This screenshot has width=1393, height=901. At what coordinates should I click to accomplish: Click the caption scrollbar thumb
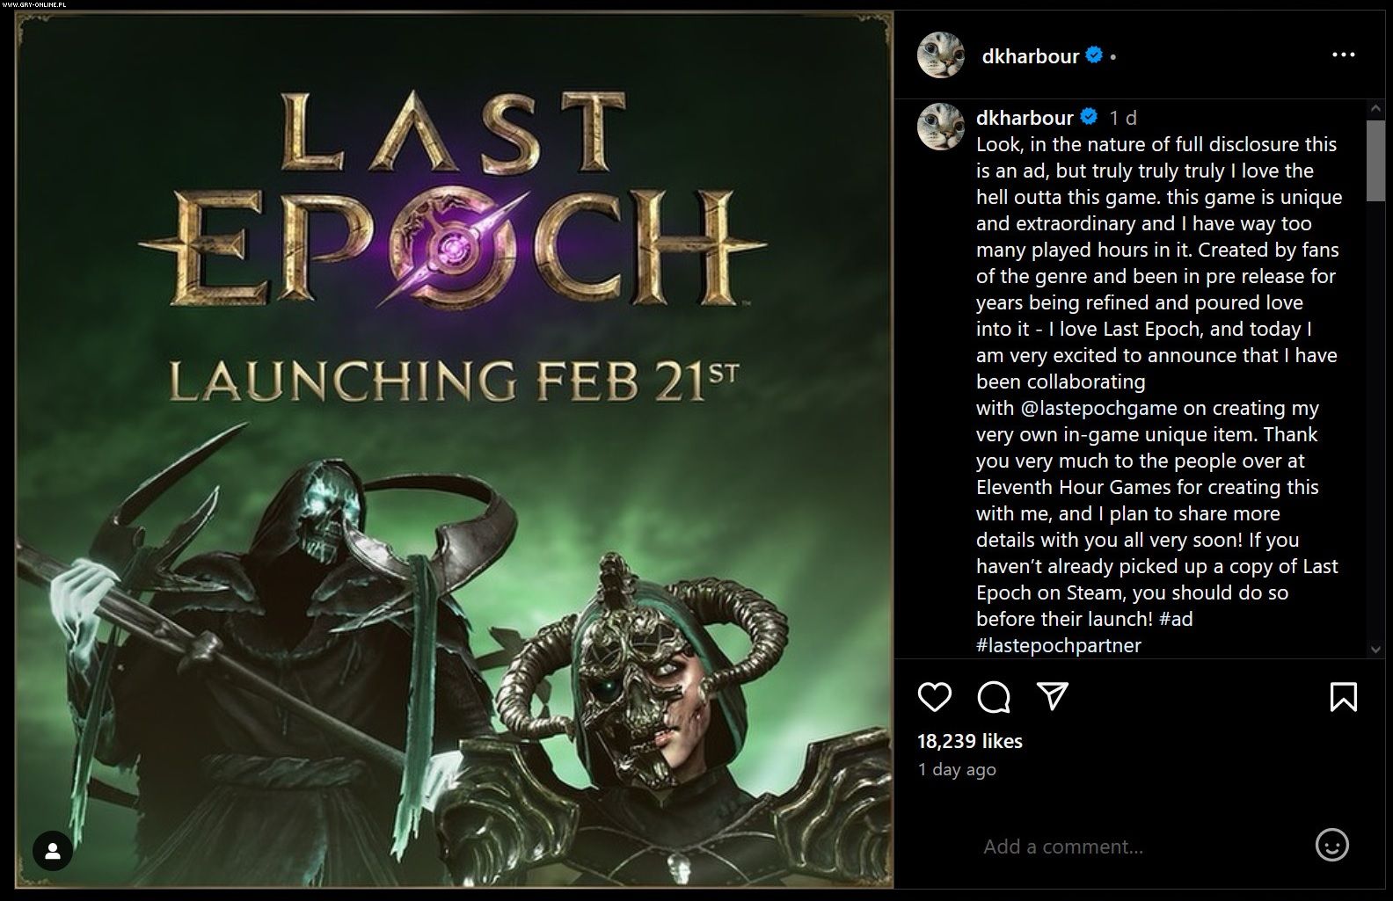(x=1375, y=160)
